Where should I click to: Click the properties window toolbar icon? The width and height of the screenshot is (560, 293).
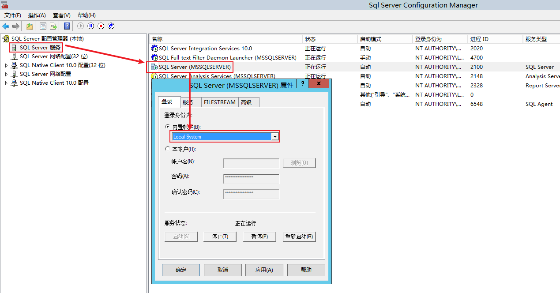click(42, 26)
